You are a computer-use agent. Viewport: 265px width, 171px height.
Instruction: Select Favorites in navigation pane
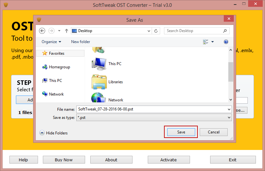[x=60, y=53]
